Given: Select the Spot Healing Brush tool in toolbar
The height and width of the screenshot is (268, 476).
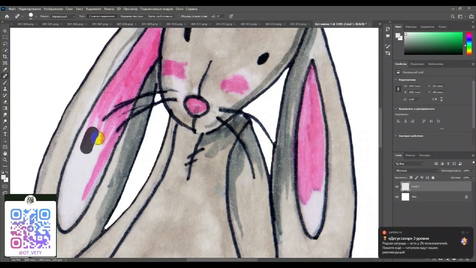Looking at the screenshot, I should coord(5,76).
